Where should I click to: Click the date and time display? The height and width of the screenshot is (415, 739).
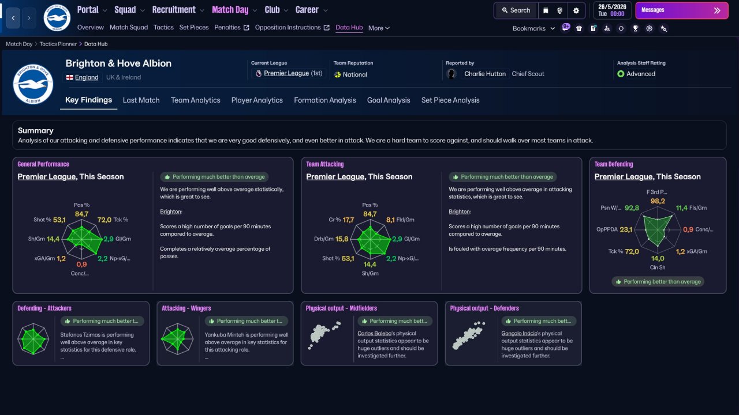click(x=613, y=10)
